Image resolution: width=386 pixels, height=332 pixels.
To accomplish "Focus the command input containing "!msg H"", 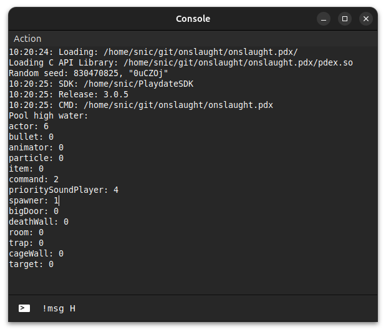I will click(187, 308).
